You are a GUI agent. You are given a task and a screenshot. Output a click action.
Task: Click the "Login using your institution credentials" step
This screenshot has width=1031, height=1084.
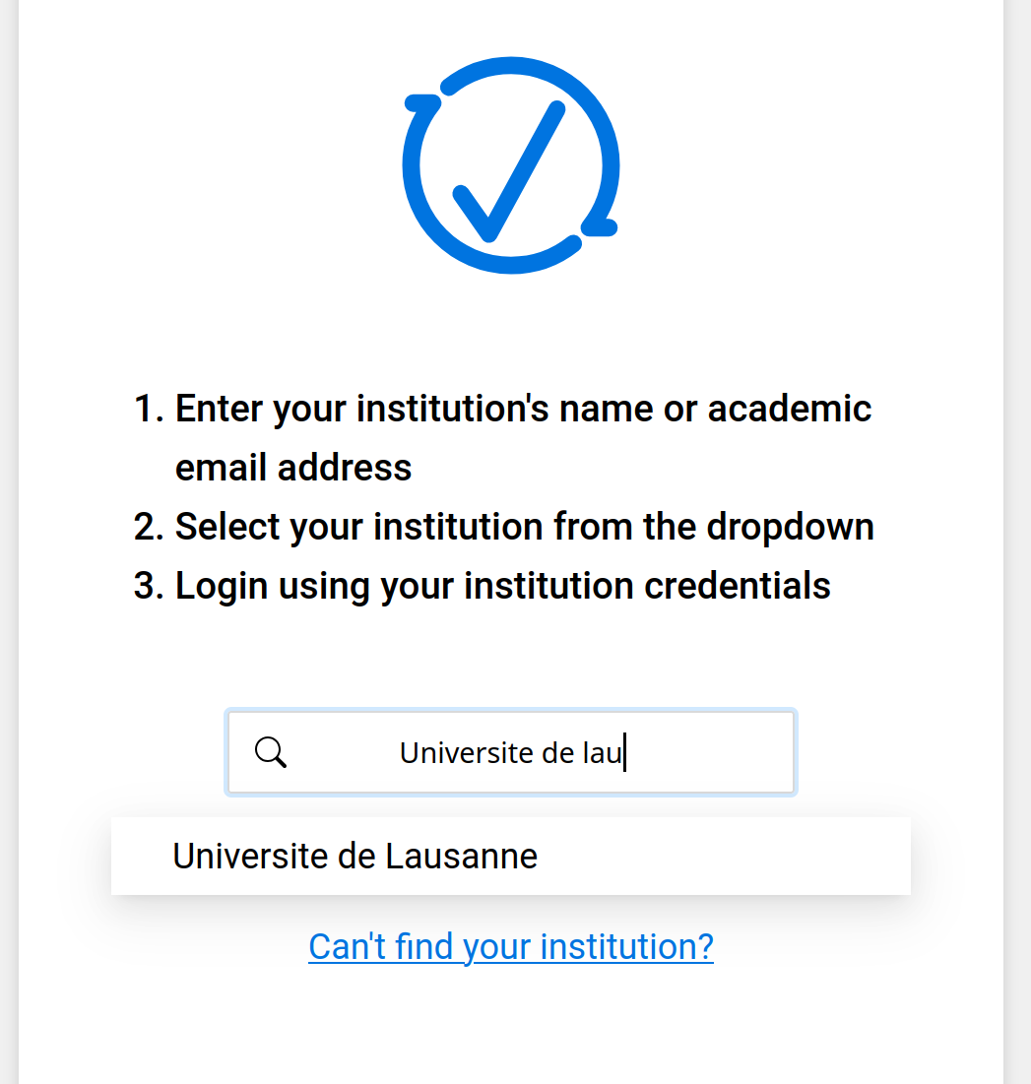(502, 586)
